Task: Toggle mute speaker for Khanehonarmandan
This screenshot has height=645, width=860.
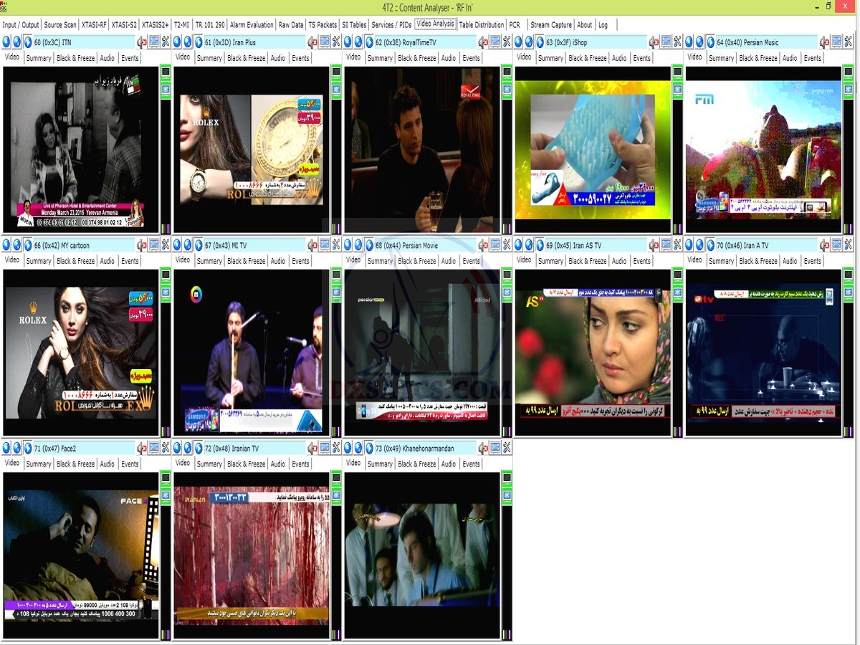Action: [483, 448]
